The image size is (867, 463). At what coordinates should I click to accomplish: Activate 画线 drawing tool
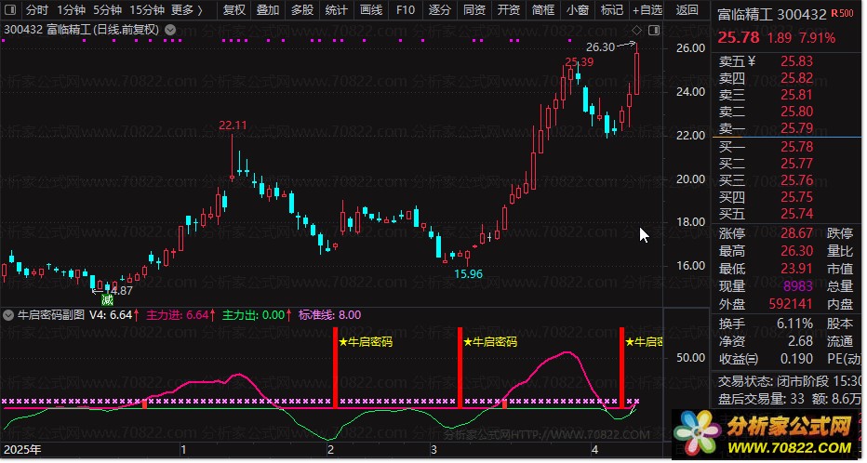click(370, 10)
